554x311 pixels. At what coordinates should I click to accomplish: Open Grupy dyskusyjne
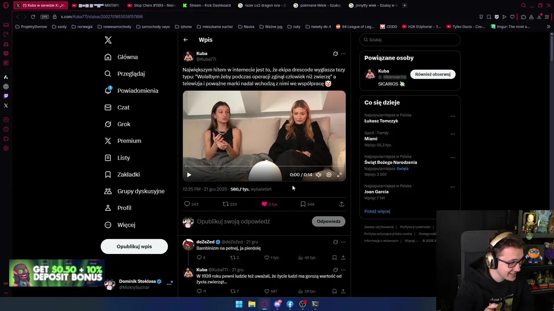[135, 191]
